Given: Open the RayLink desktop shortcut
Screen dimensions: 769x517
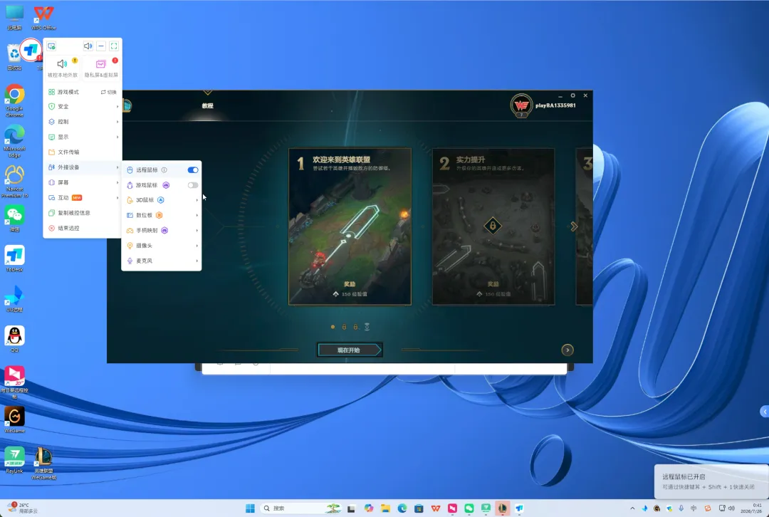Looking at the screenshot, I should (x=15, y=460).
